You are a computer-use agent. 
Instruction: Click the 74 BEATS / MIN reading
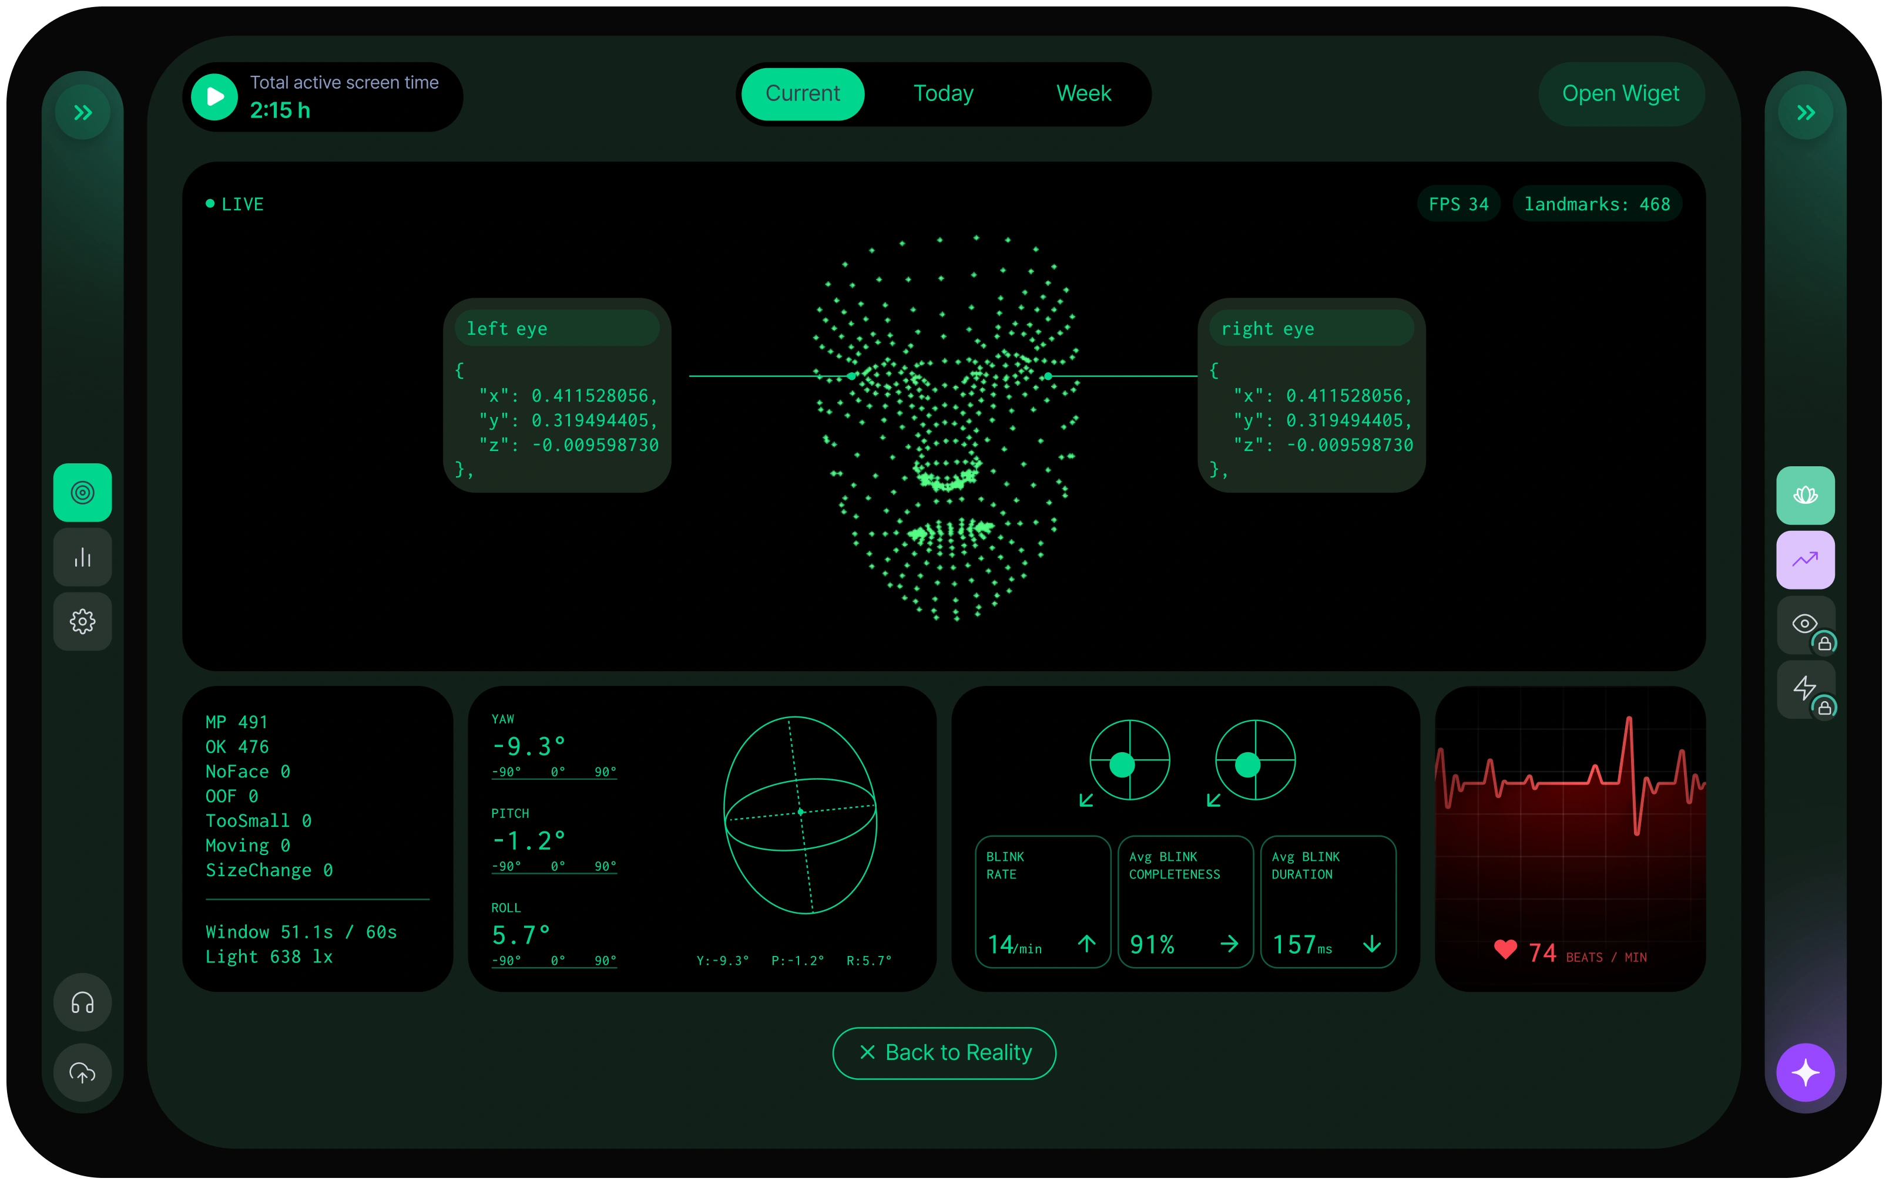coord(1587,954)
